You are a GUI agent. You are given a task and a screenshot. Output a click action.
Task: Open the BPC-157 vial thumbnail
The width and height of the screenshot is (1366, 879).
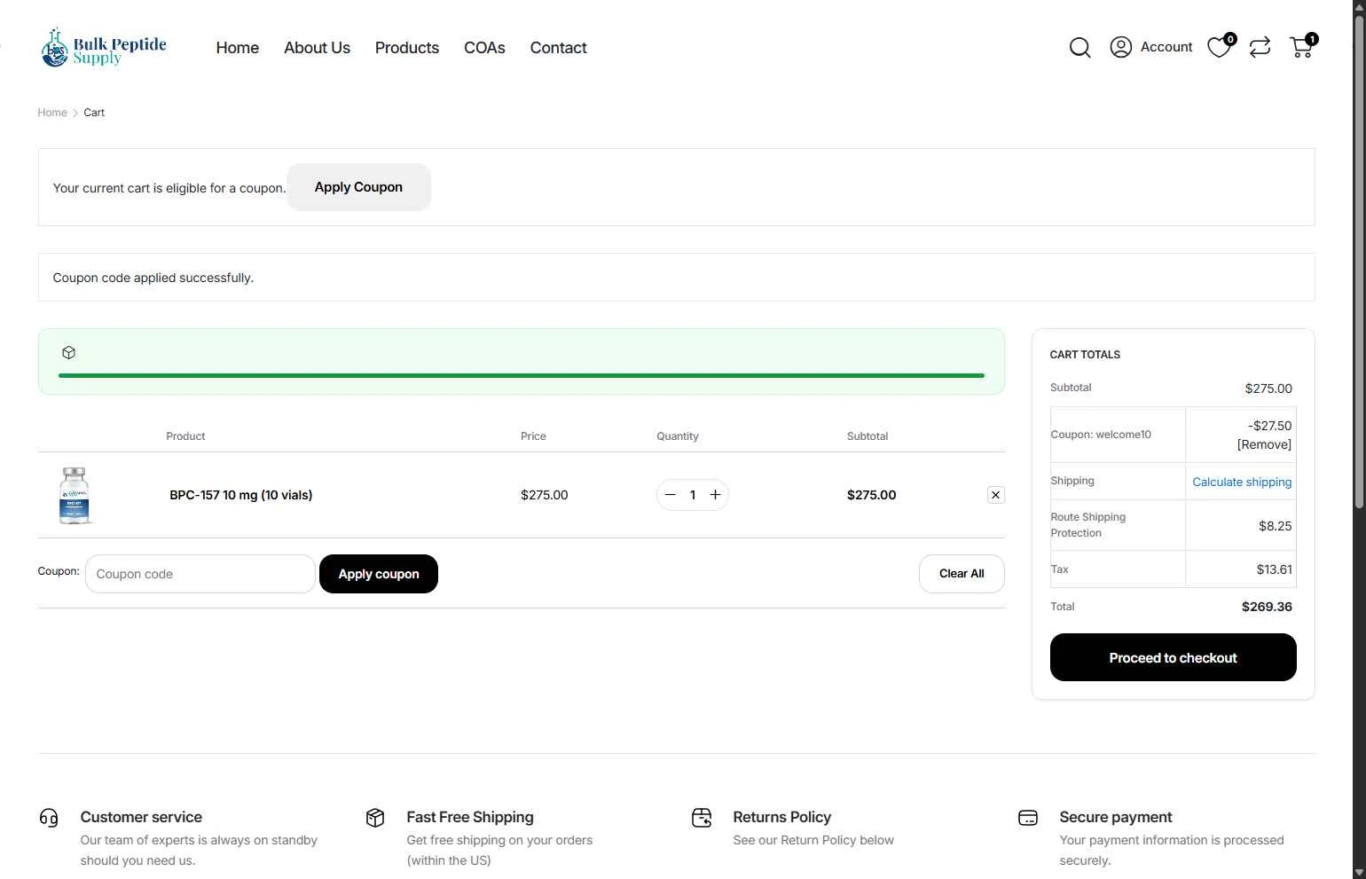(x=75, y=495)
